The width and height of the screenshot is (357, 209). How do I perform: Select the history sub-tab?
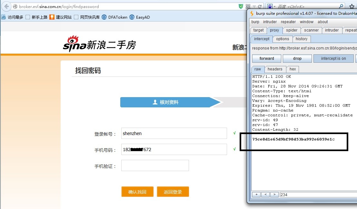coord(302,39)
